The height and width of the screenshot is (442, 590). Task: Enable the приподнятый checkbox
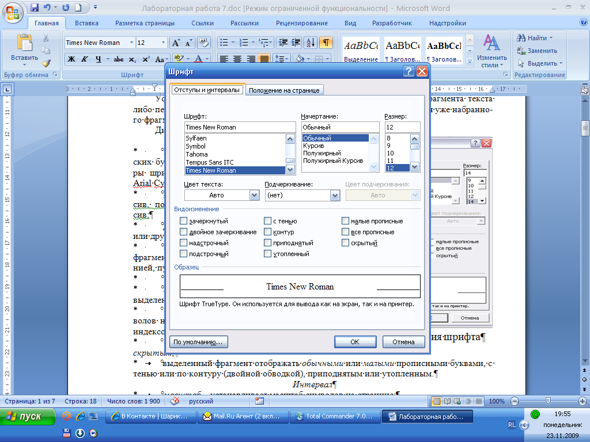(267, 242)
